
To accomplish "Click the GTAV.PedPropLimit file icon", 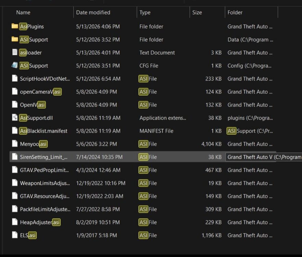I will pyautogui.click(x=15, y=170).
